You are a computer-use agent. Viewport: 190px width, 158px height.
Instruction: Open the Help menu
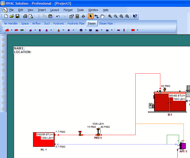point(106,10)
